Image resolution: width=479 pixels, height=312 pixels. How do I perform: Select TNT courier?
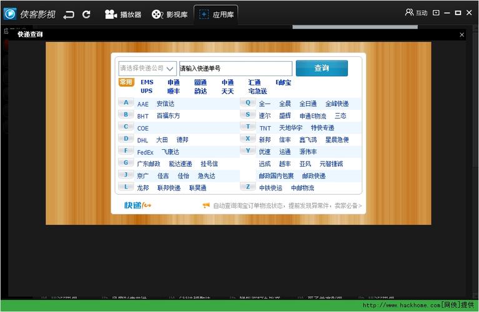click(265, 128)
